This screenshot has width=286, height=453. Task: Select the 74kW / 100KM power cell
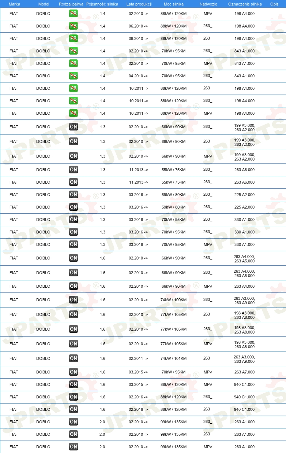(x=174, y=300)
